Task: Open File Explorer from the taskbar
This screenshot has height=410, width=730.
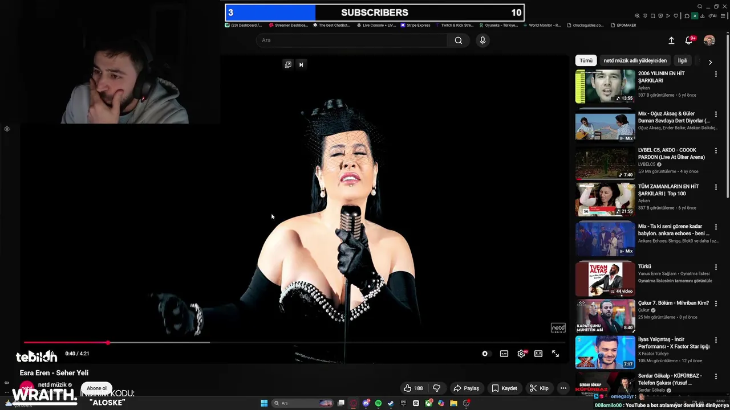Action: (453, 403)
